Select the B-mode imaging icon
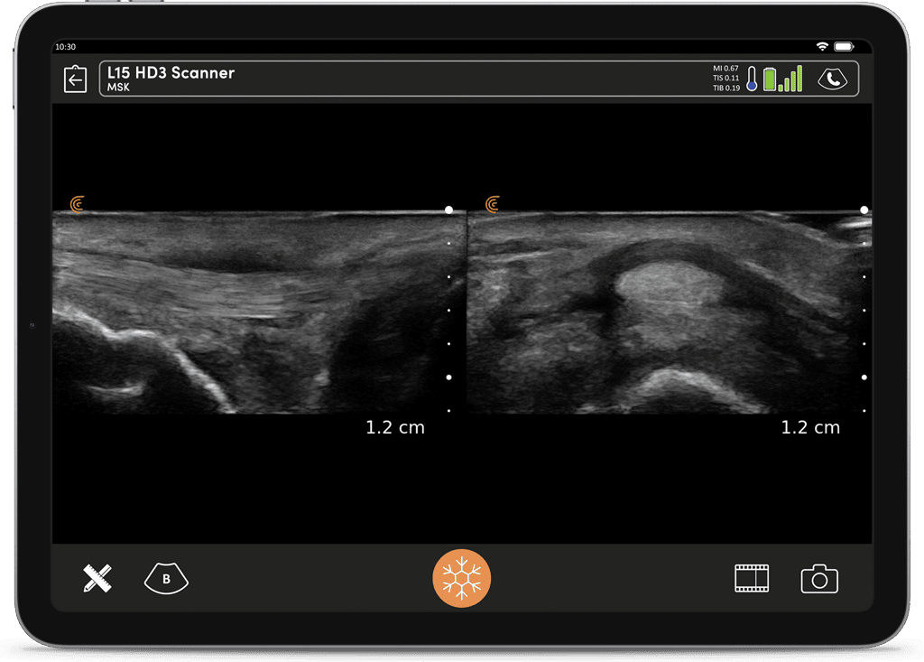 tap(166, 579)
